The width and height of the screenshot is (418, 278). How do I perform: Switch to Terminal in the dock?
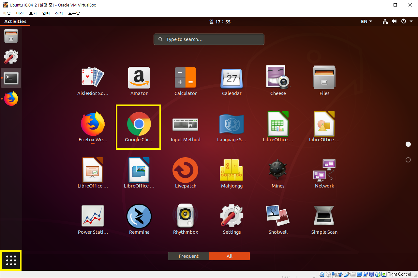pyautogui.click(x=11, y=78)
